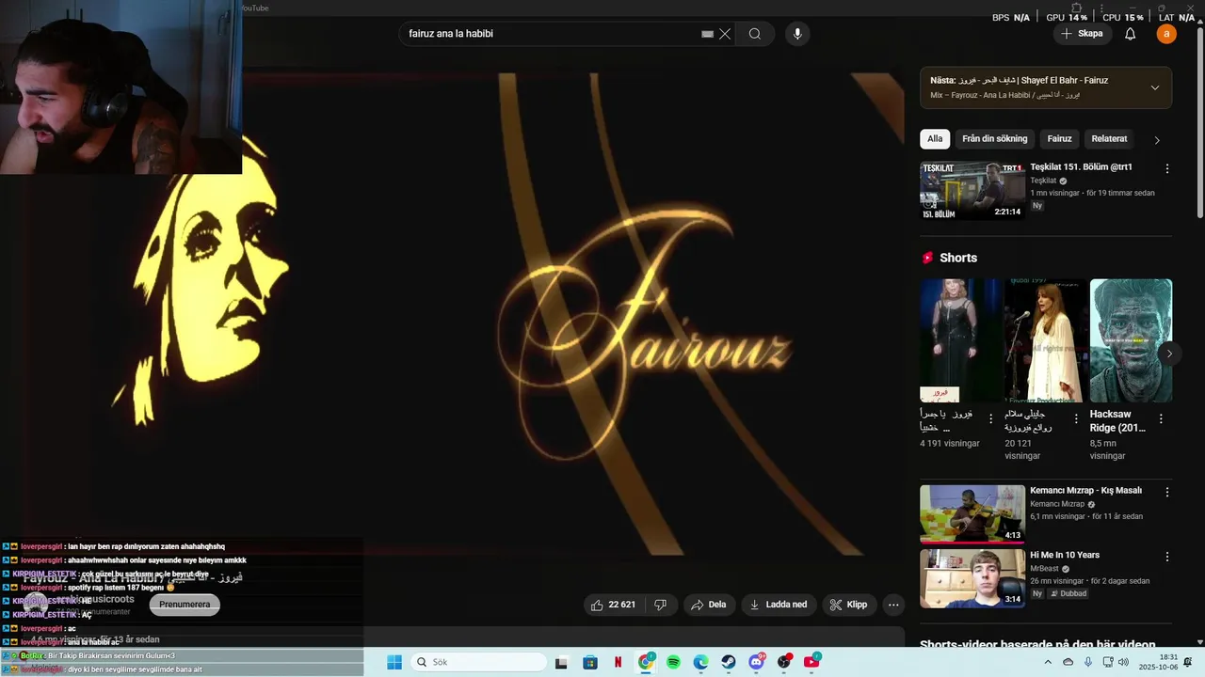
Task: Start voice search with the microphone icon
Action: (797, 34)
